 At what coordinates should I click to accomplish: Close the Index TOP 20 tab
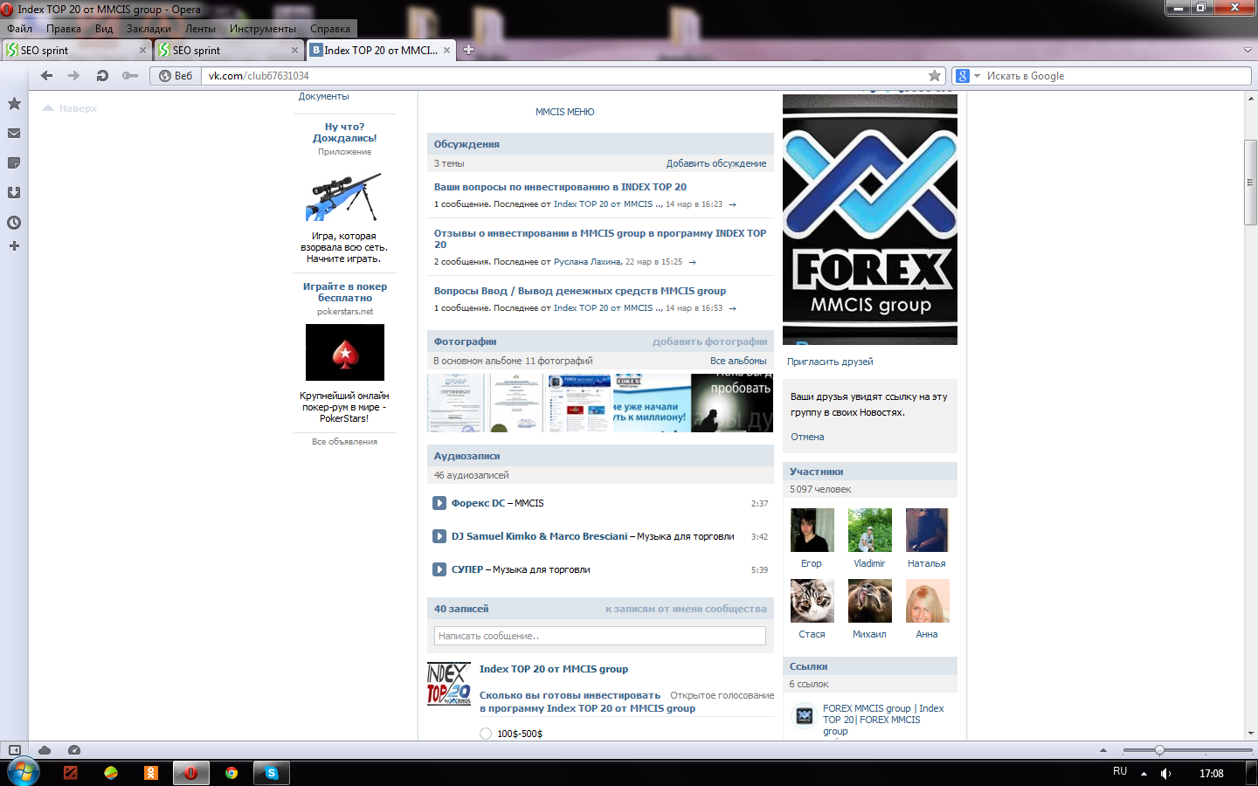(447, 51)
